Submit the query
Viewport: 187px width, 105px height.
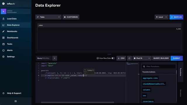point(176,58)
